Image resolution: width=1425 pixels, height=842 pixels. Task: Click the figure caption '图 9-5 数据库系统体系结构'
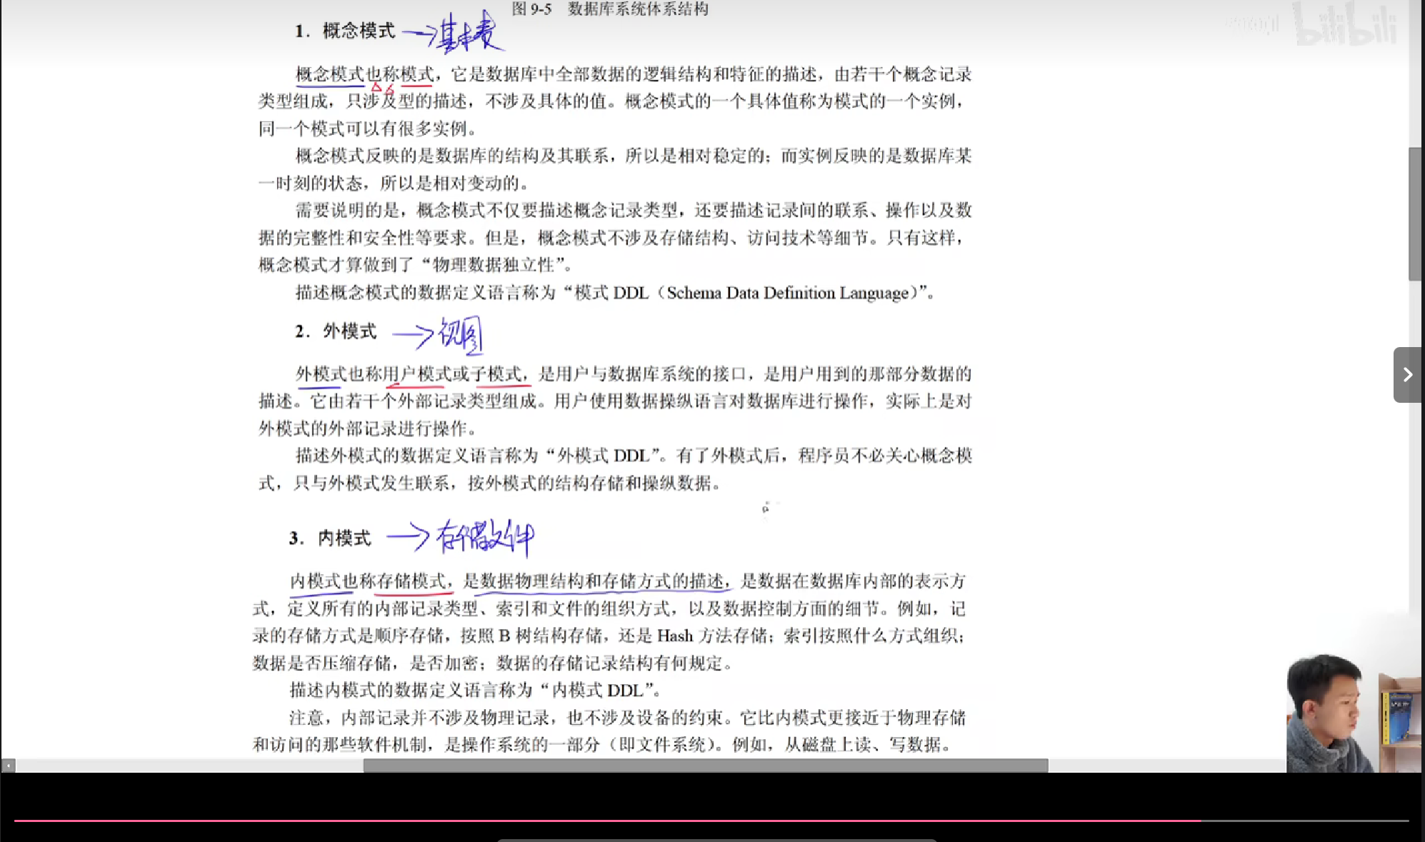tap(610, 9)
